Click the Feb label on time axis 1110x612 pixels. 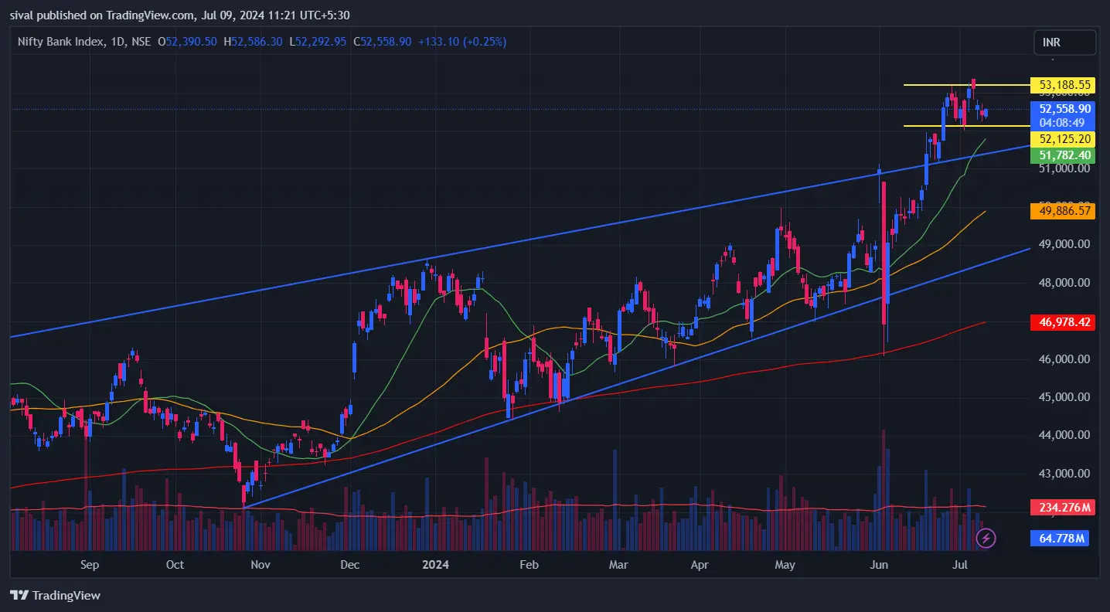coord(528,565)
